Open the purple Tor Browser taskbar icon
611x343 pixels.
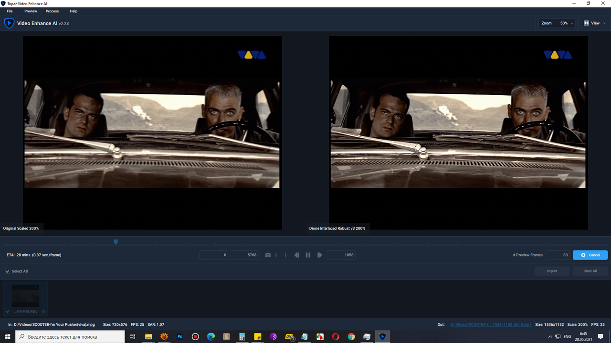click(273, 336)
